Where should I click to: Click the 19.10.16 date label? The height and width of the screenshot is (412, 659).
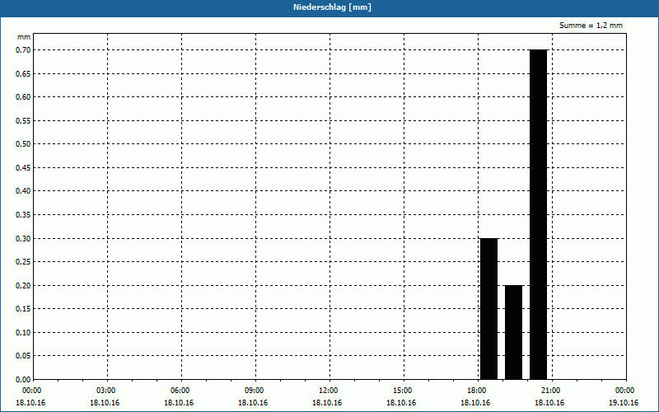624,403
